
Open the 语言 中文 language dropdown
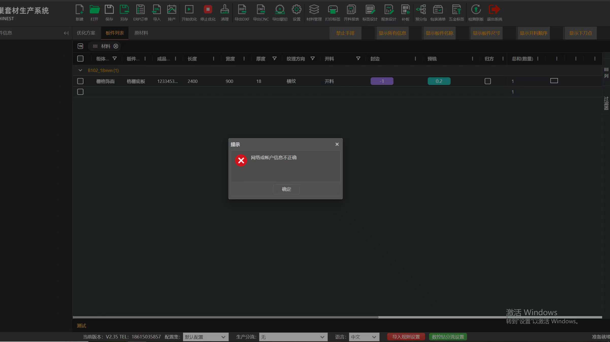(x=364, y=337)
